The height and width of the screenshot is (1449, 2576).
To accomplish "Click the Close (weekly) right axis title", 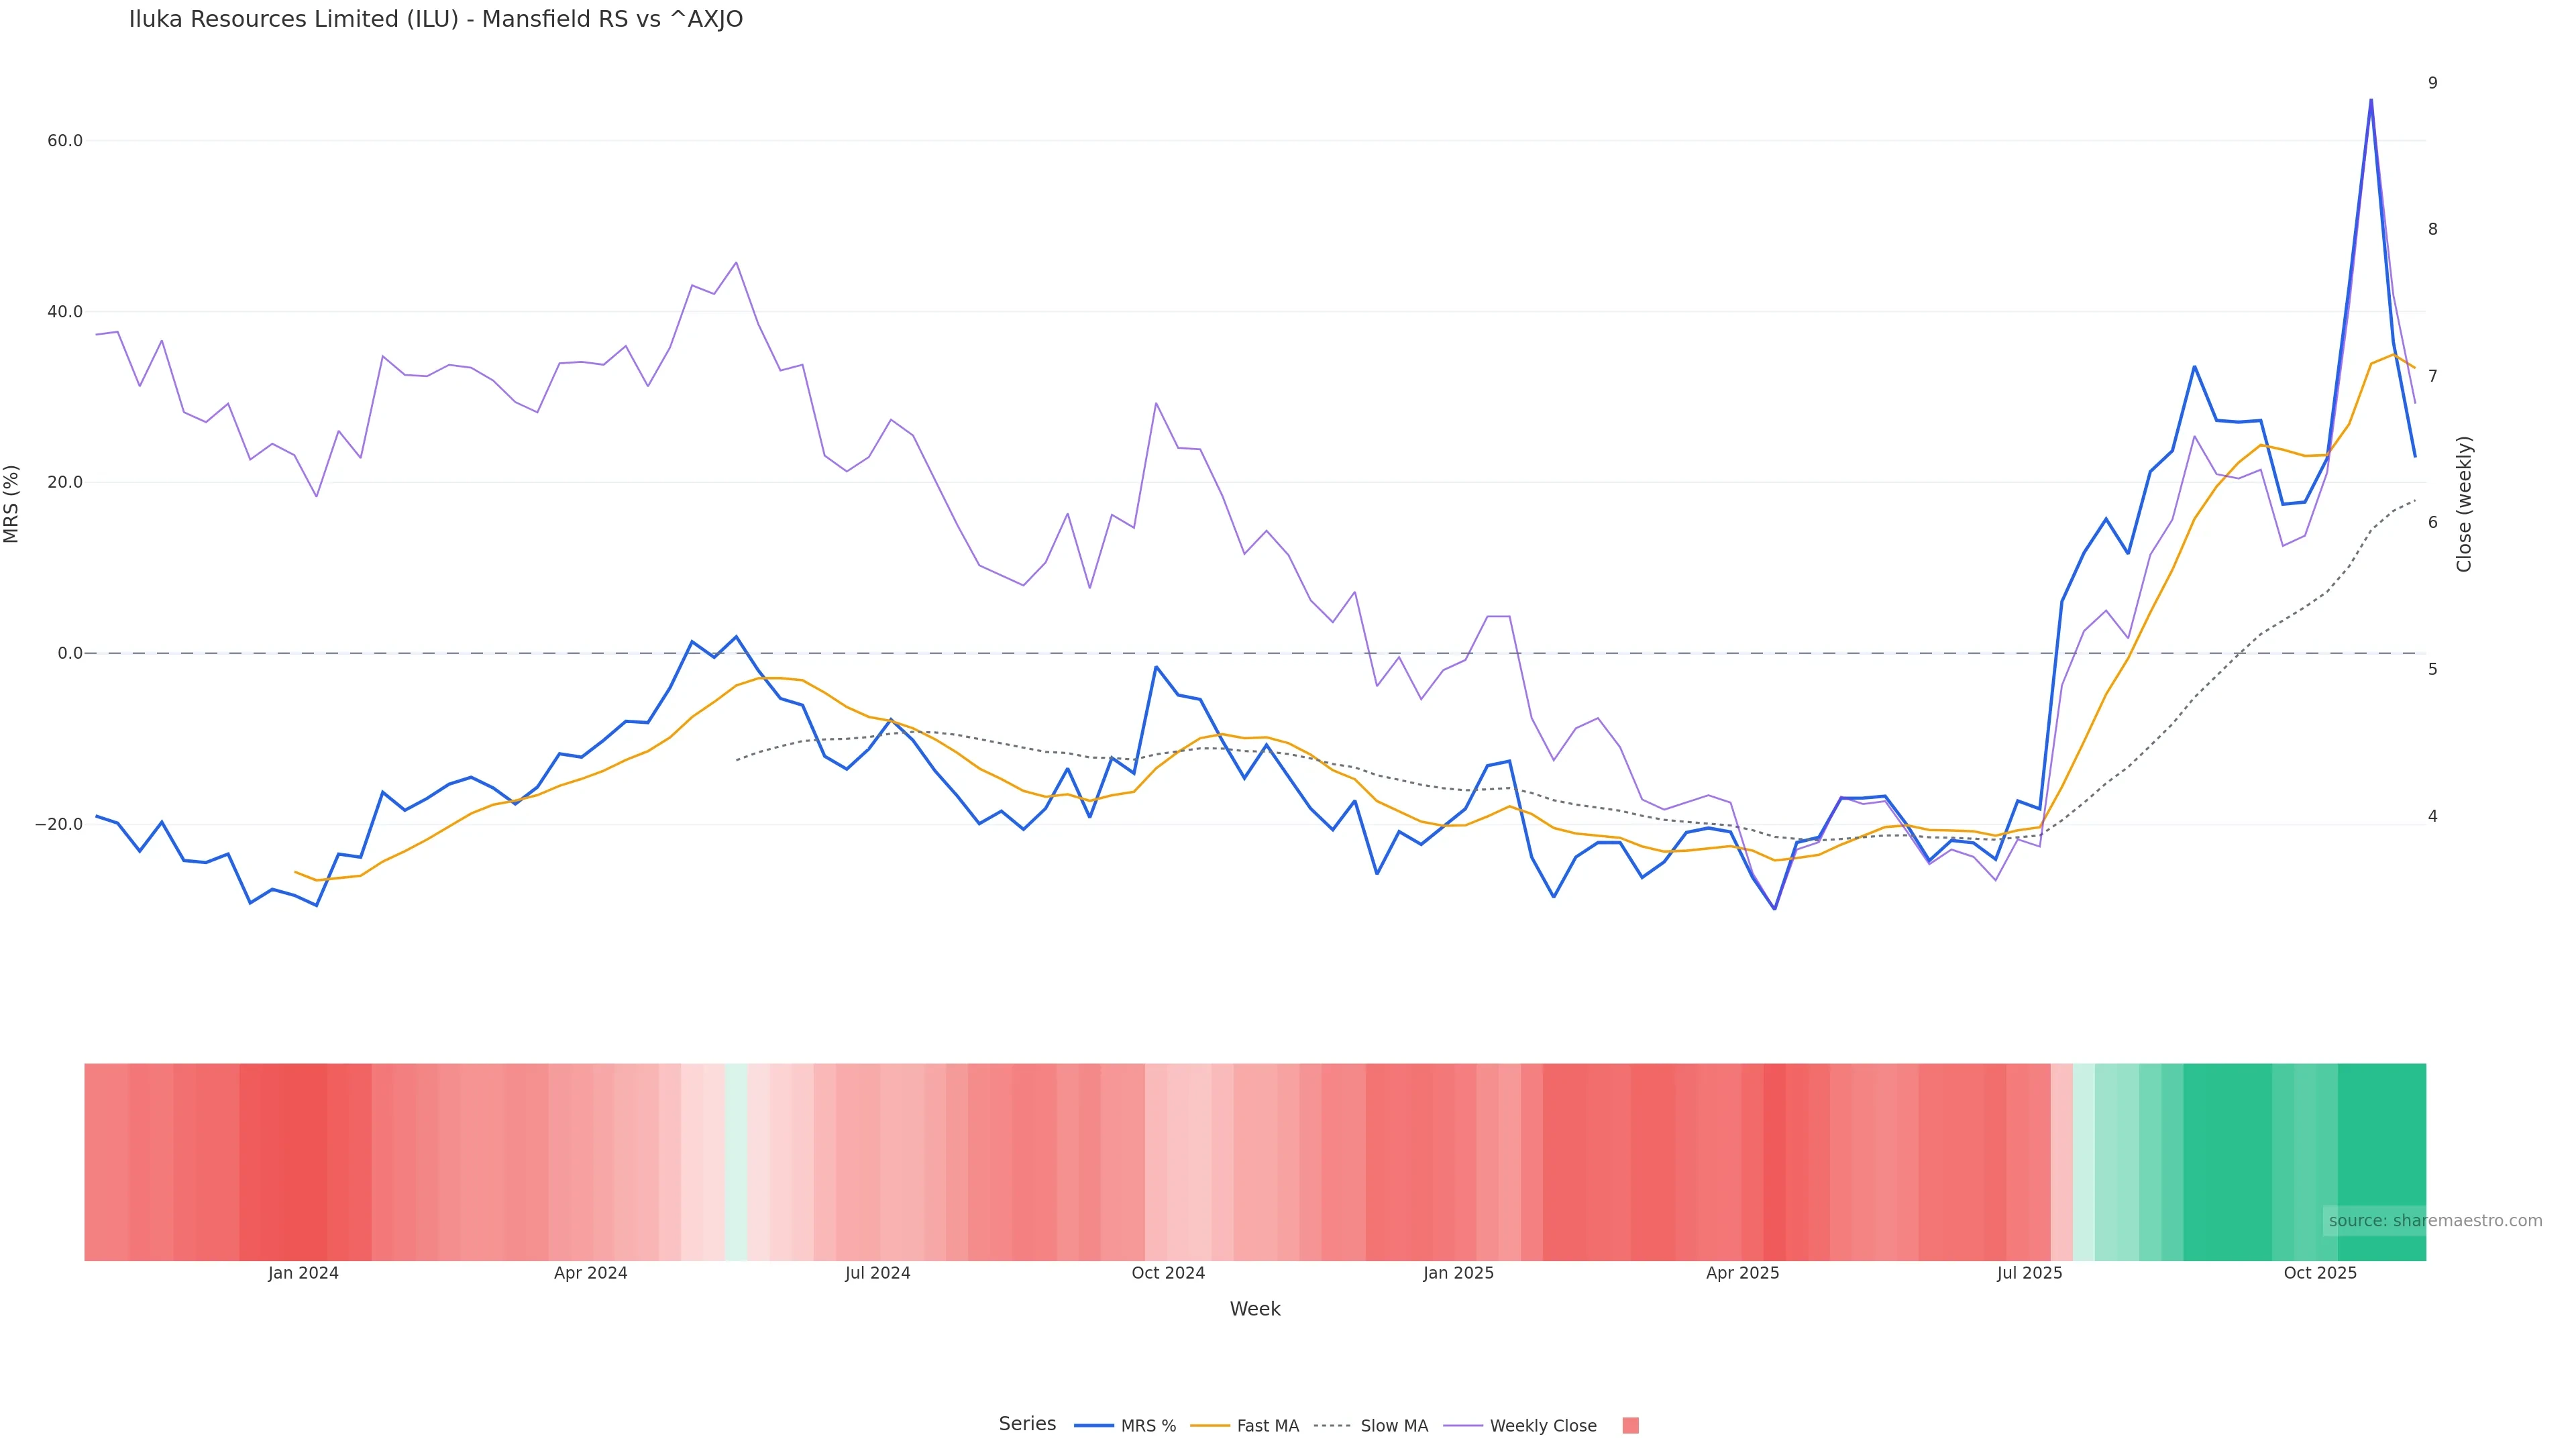I will click(x=2464, y=504).
